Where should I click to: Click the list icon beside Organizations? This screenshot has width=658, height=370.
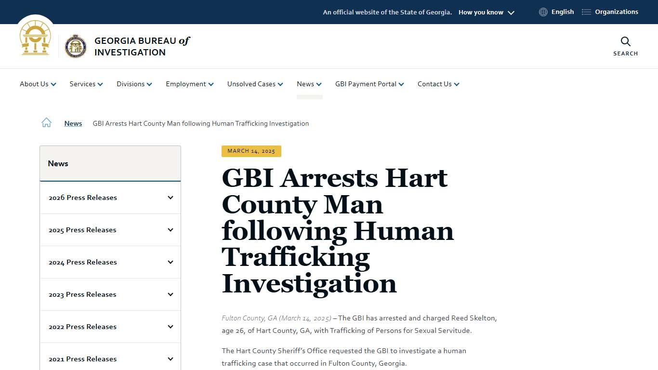[586, 12]
